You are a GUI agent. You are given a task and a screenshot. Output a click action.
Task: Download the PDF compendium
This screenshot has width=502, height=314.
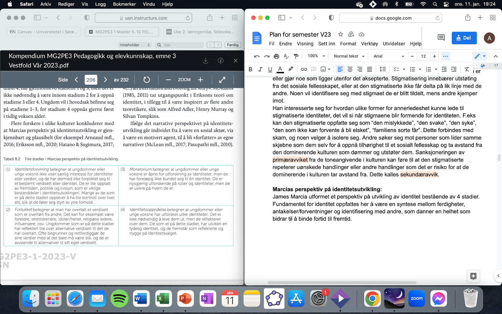pos(206,61)
